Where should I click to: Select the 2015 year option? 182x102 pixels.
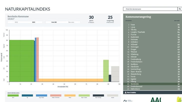[16, 22]
